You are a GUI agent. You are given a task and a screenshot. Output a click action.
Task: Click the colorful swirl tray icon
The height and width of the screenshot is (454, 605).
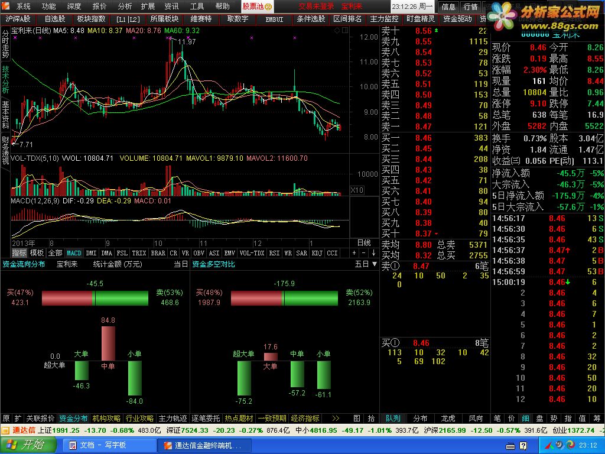pos(571,445)
